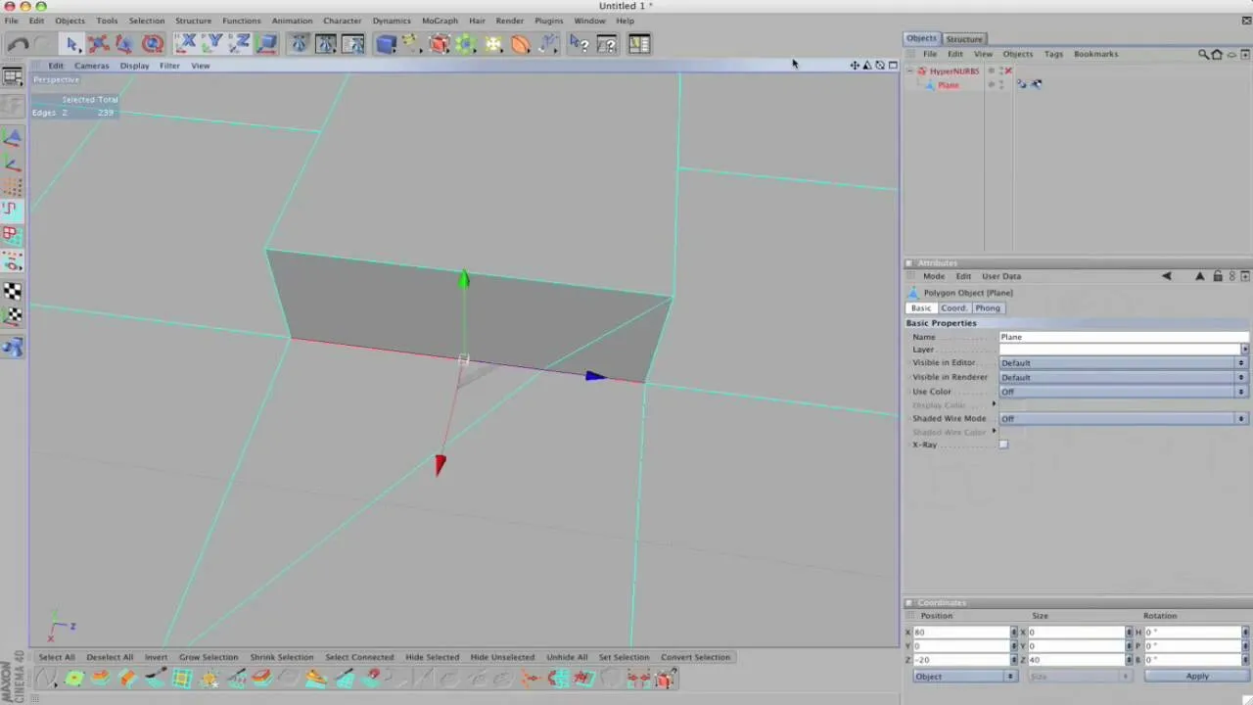Open the spline objects palette icon

point(411,44)
